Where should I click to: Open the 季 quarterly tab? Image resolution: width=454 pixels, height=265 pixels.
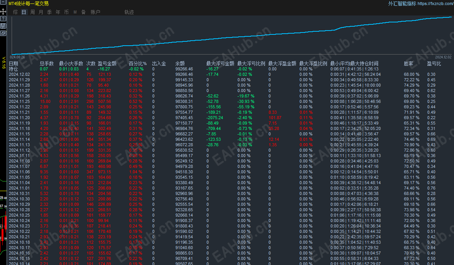tap(50, 12)
